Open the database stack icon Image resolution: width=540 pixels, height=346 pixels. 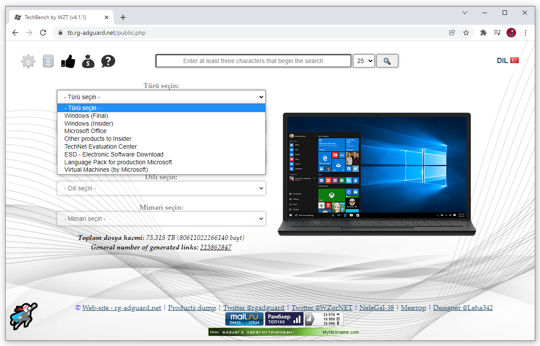pyautogui.click(x=48, y=61)
